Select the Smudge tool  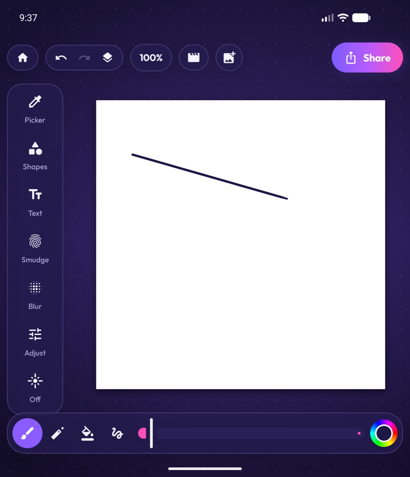click(x=35, y=249)
